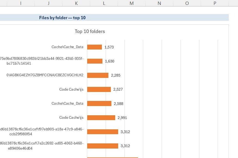Select column M header
The width and height of the screenshot is (238, 158).
132,3
